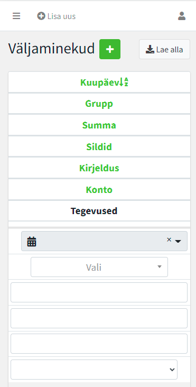
Task: Open the date range dropdown arrow
Action: (178, 241)
